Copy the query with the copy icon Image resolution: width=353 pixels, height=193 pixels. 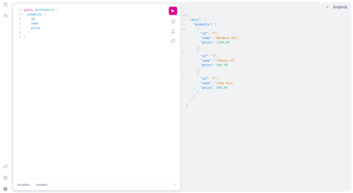(173, 41)
